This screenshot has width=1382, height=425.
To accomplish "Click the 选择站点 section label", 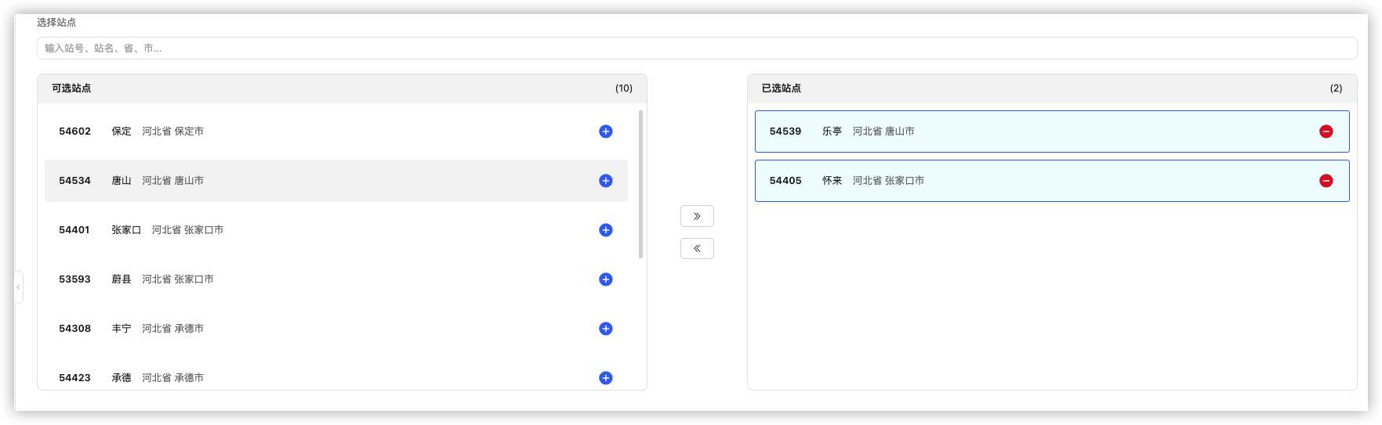I will point(56,23).
